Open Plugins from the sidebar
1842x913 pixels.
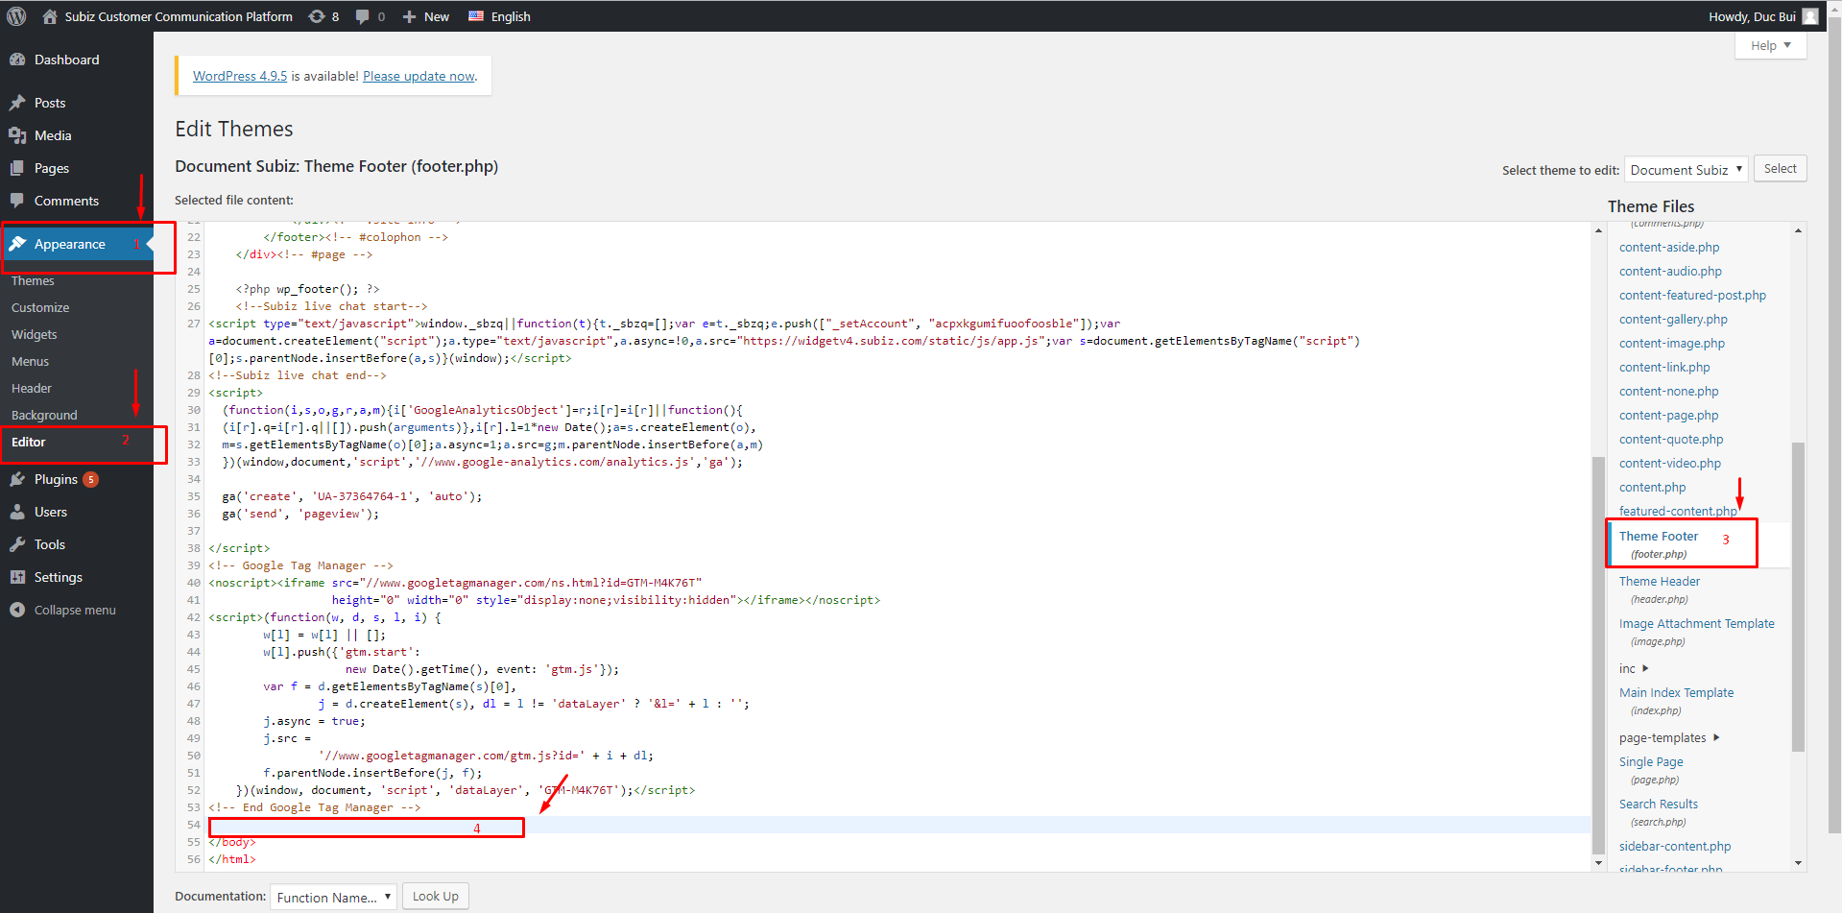point(56,479)
